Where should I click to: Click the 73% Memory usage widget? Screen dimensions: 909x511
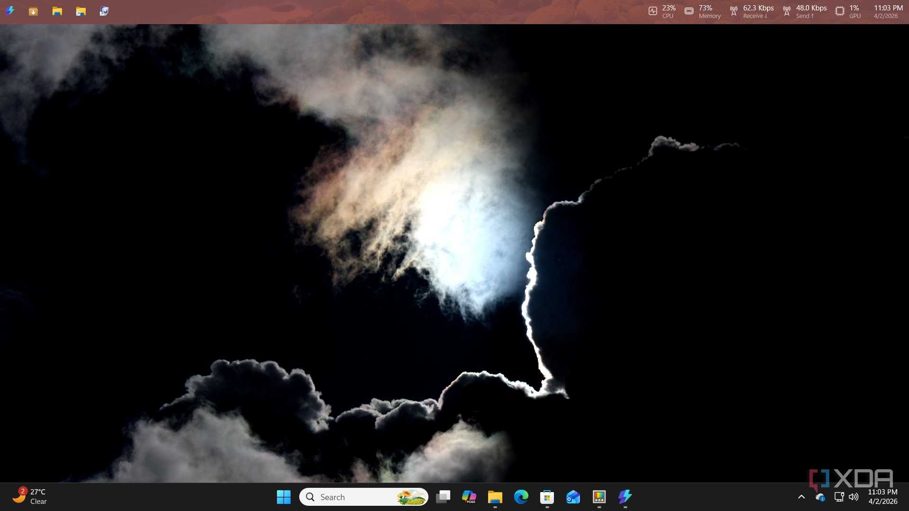coord(703,12)
